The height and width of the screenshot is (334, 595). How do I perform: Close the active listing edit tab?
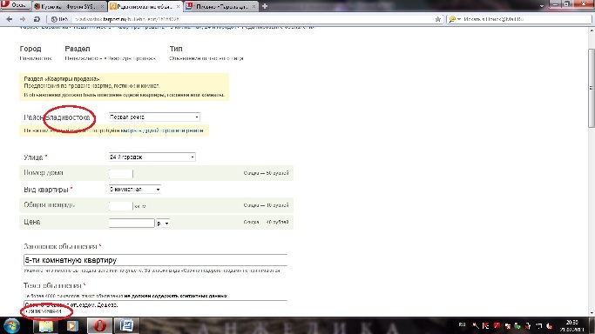pyautogui.click(x=178, y=6)
